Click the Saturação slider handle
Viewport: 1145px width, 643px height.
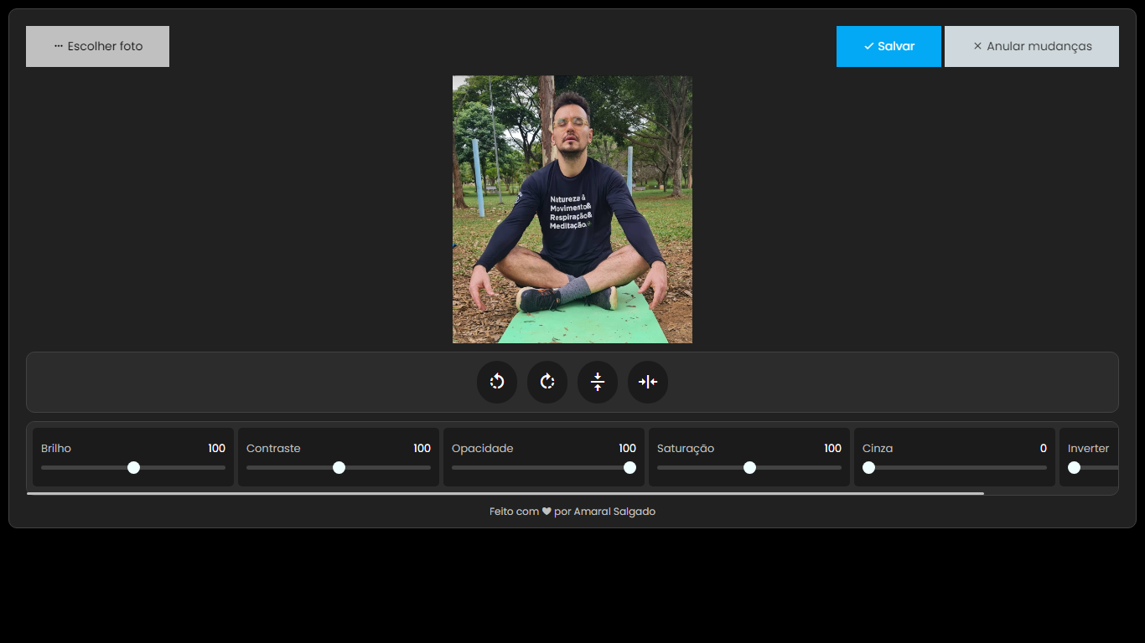click(x=749, y=467)
